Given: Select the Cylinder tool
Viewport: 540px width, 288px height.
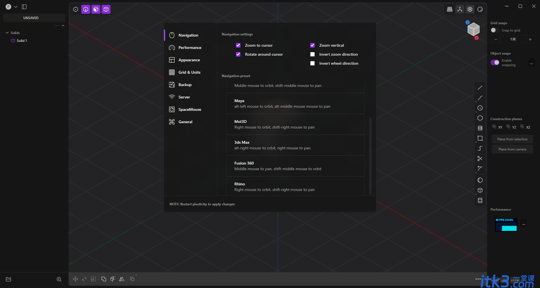Looking at the screenshot, I should 480,201.
